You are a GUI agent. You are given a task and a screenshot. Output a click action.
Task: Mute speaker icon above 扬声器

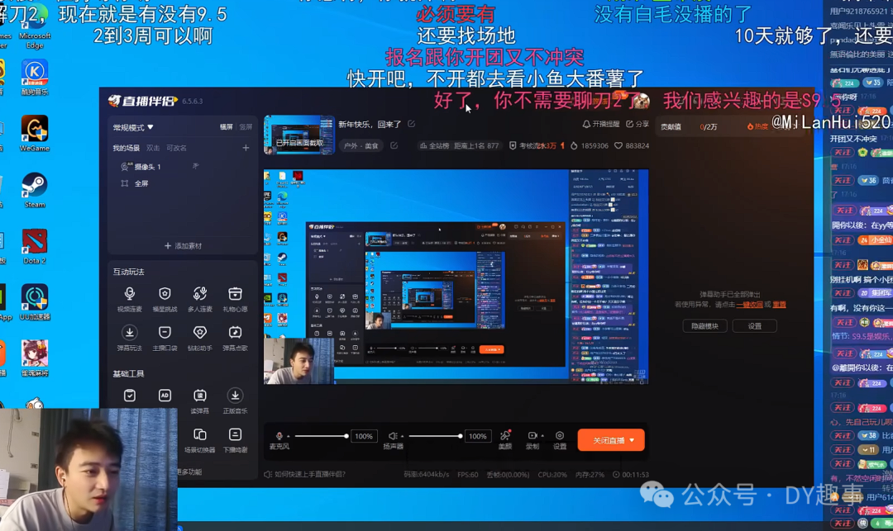point(393,435)
